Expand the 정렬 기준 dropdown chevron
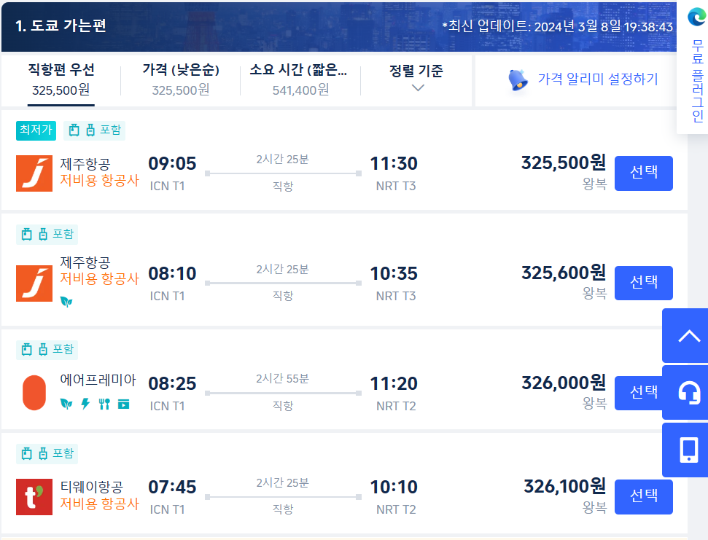 point(417,87)
